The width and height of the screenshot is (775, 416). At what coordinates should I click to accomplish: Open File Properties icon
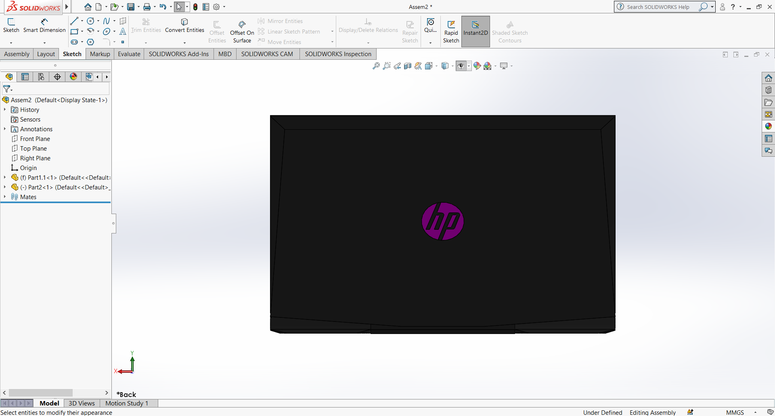point(206,7)
